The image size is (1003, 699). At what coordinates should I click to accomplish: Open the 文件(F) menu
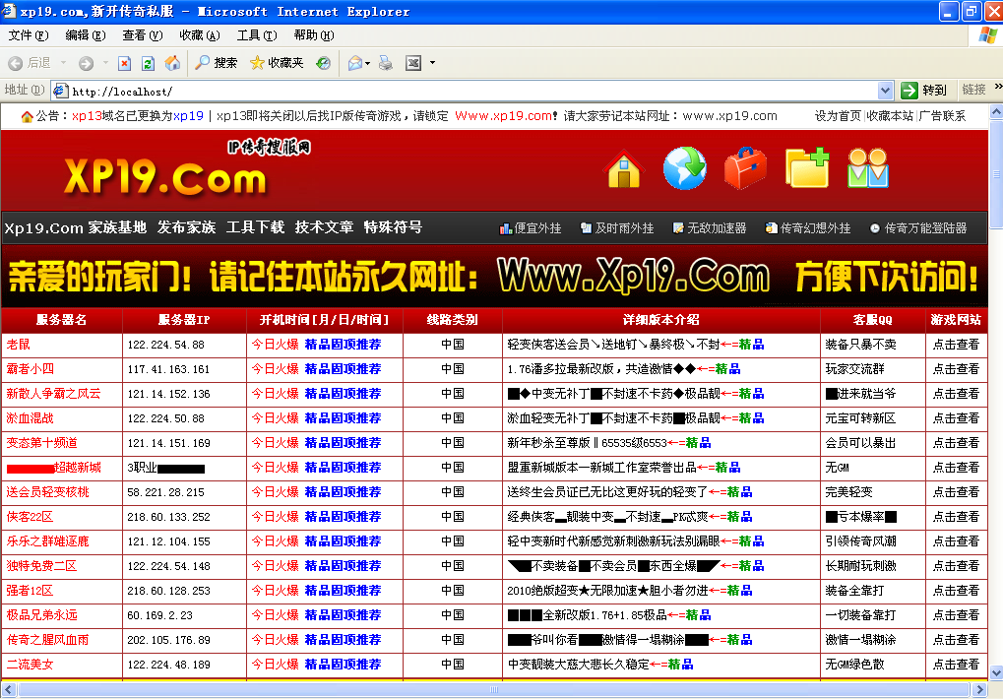coord(28,35)
